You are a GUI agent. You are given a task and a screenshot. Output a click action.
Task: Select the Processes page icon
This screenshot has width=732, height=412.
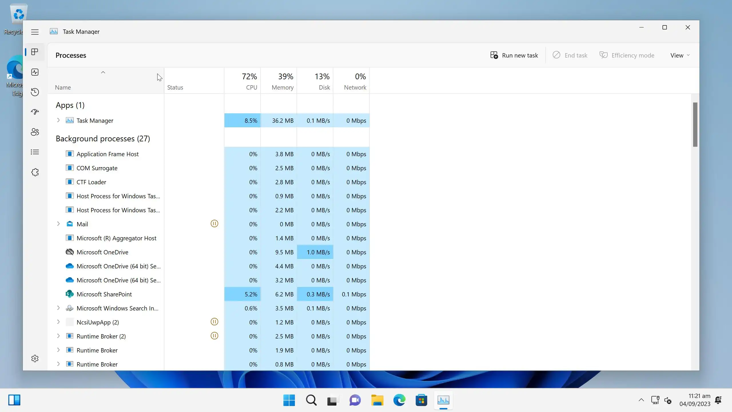(x=35, y=52)
